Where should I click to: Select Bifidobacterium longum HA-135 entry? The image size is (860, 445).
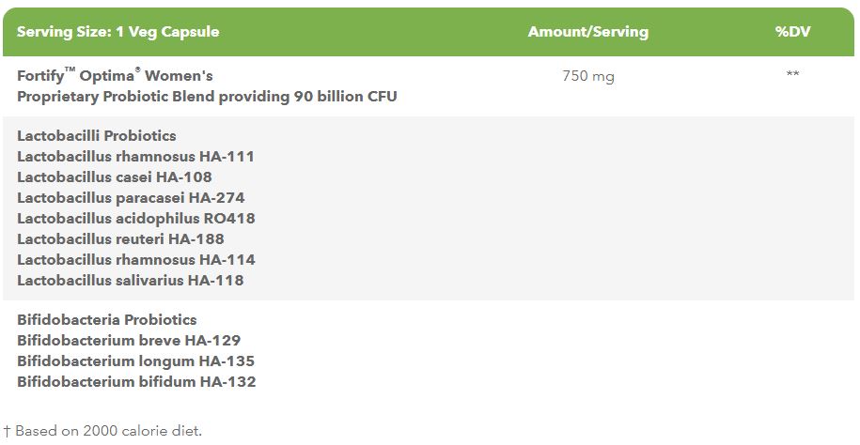135,361
